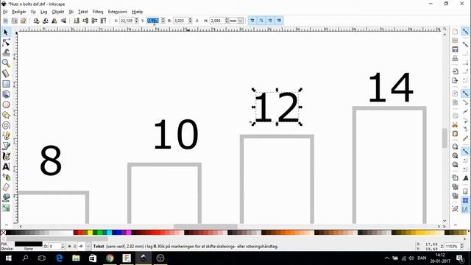Click X coordinate spinner arrows
This screenshot has height=265, width=471.
click(137, 21)
